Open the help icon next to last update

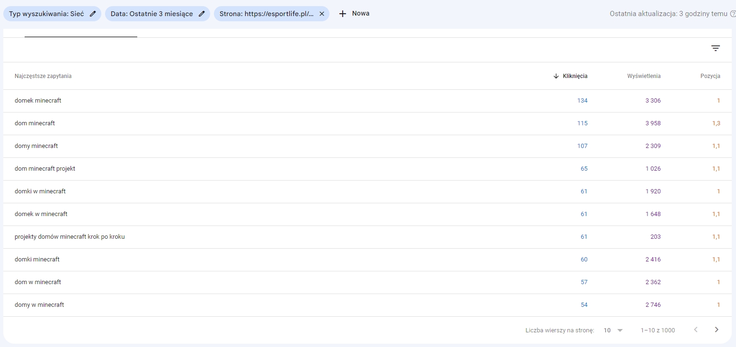point(733,14)
